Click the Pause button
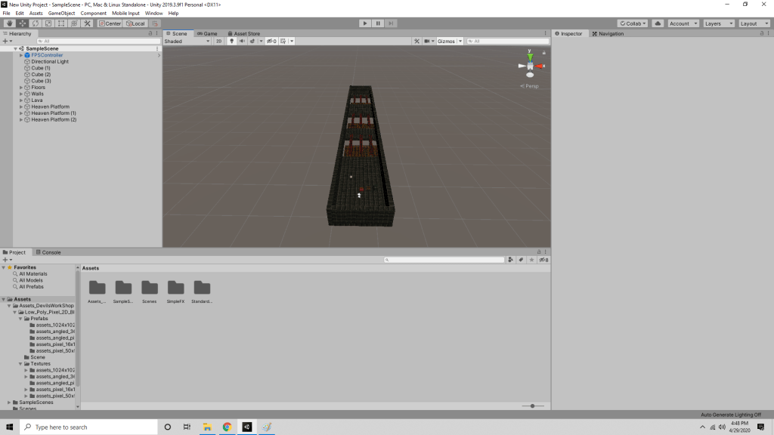This screenshot has width=774, height=435. 378,23
